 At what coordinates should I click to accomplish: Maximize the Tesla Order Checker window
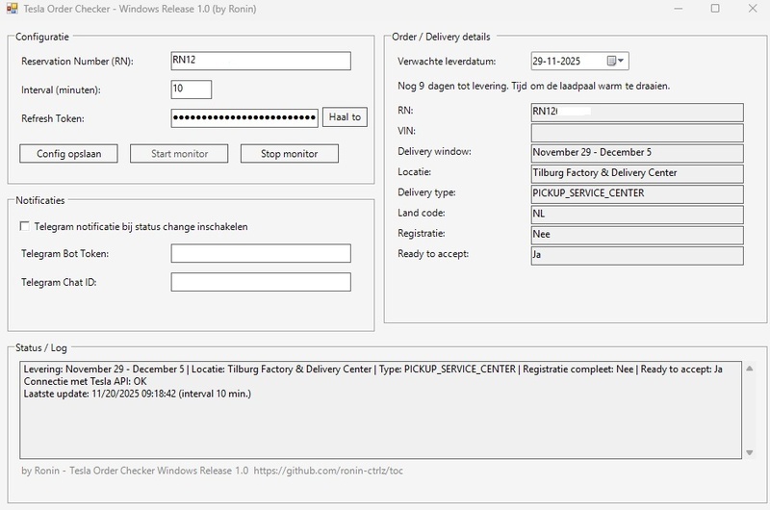click(715, 9)
